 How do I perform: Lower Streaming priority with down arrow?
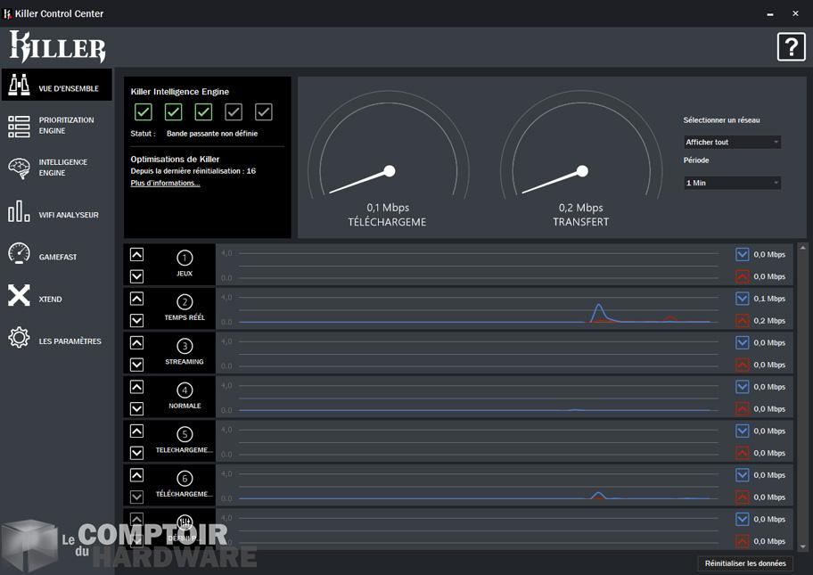tap(136, 365)
